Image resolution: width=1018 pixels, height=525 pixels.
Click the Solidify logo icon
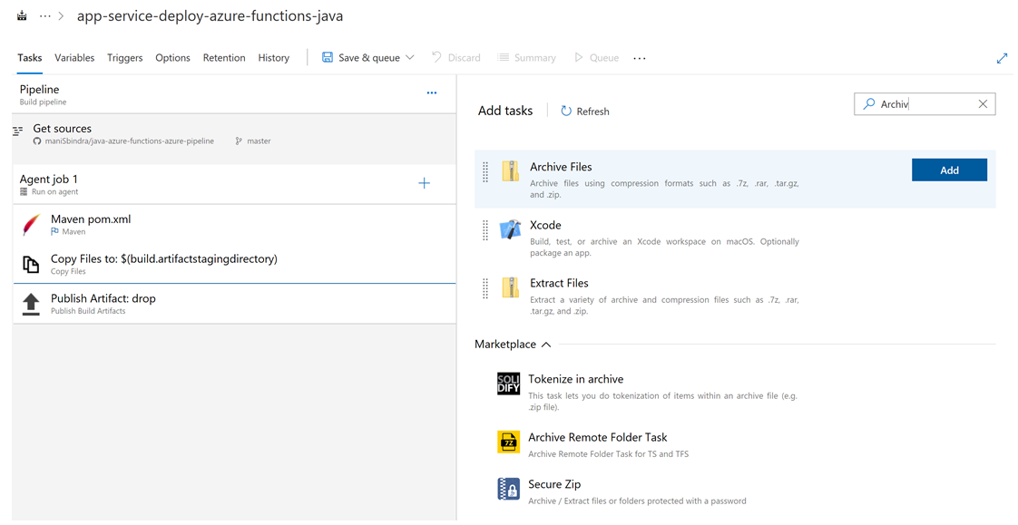tap(508, 384)
